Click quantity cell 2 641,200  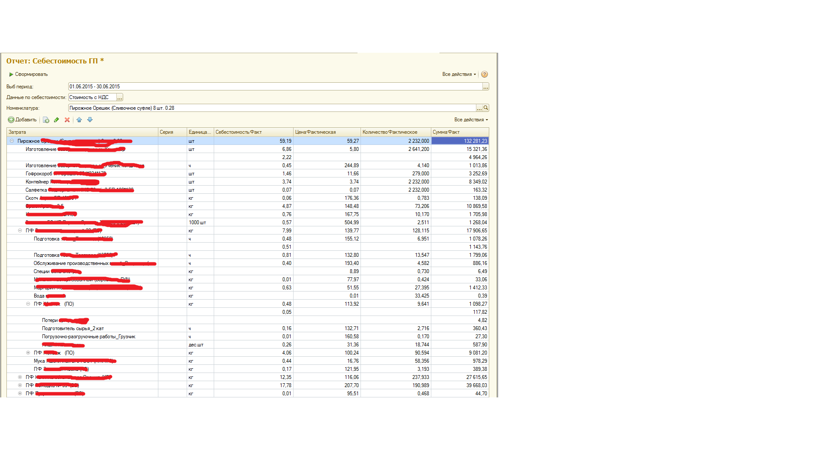pyautogui.click(x=396, y=149)
